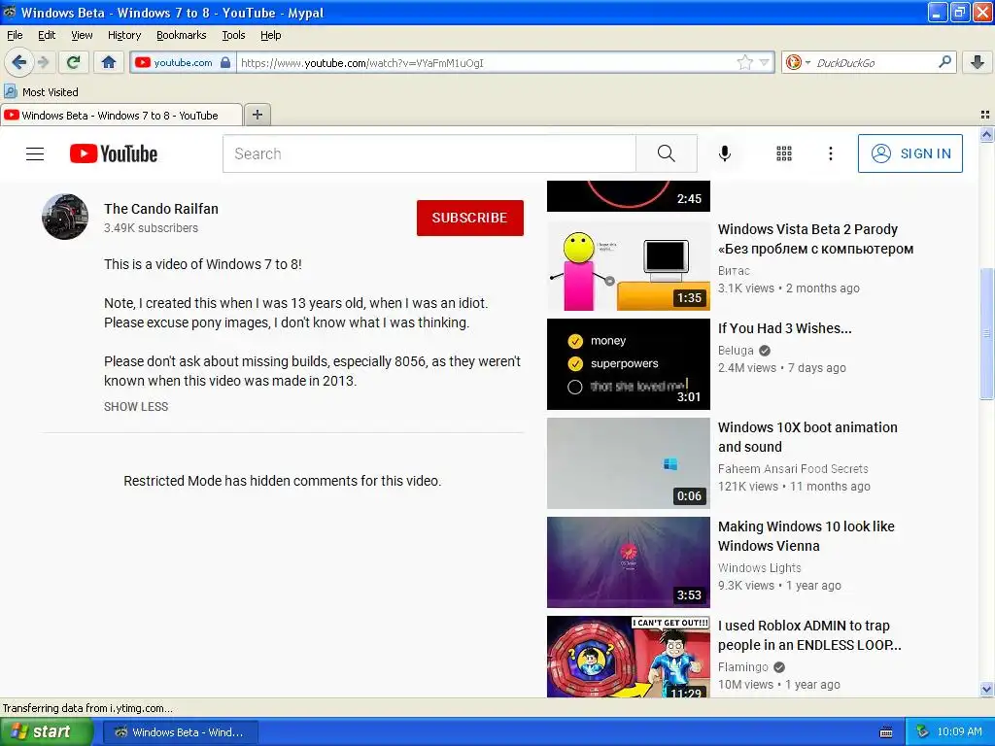Click the URL address bar text
995x746 pixels.
pyautogui.click(x=362, y=63)
